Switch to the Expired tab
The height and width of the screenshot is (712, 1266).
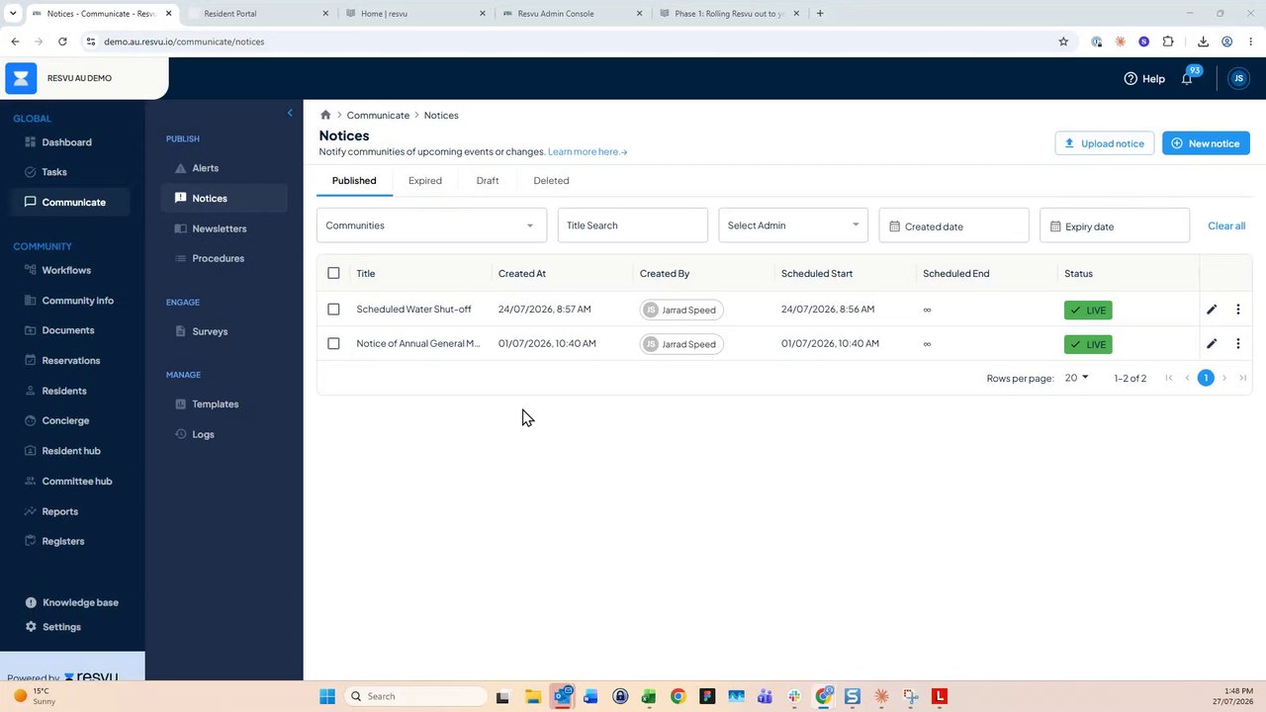coord(425,181)
